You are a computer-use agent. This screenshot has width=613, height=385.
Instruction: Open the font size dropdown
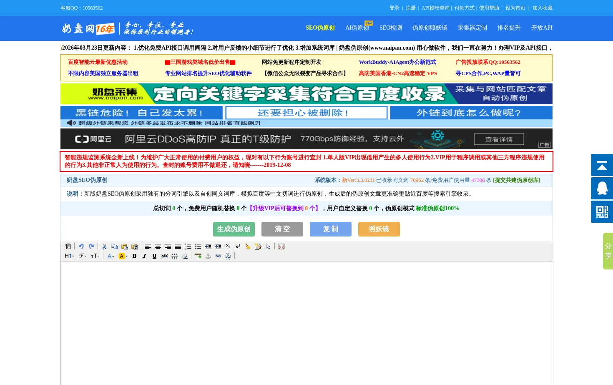95,256
